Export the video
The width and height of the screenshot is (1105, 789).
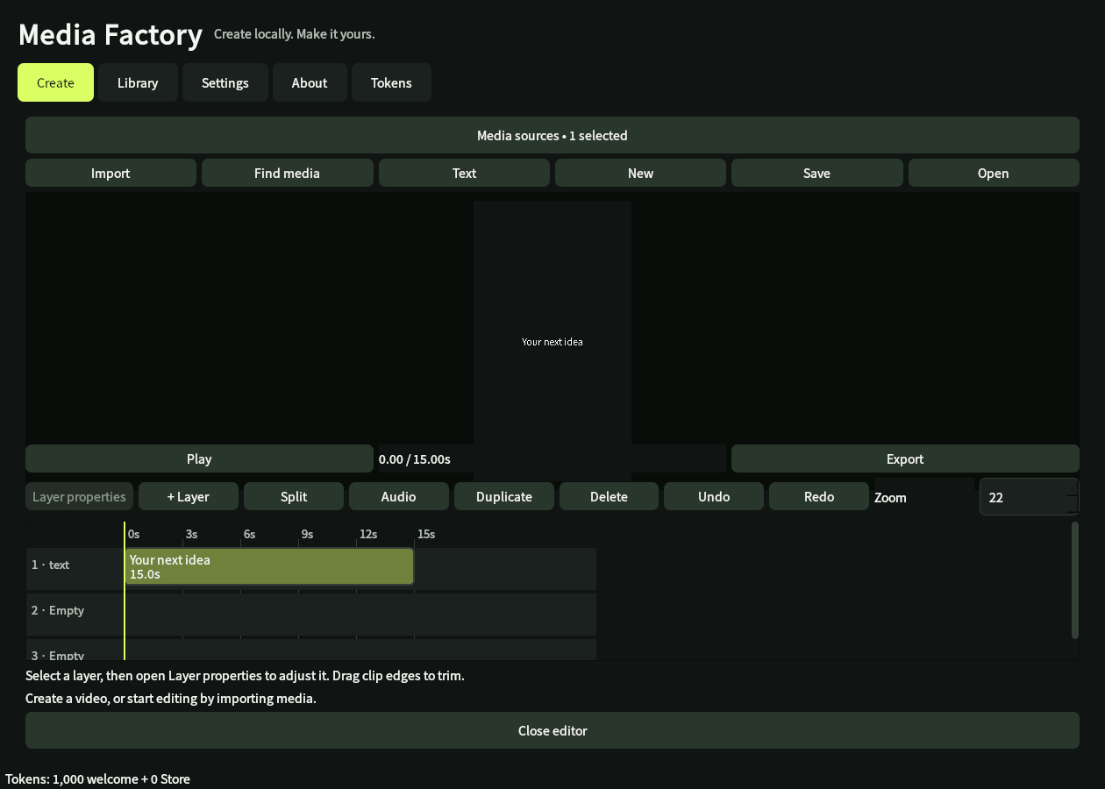[x=905, y=458]
